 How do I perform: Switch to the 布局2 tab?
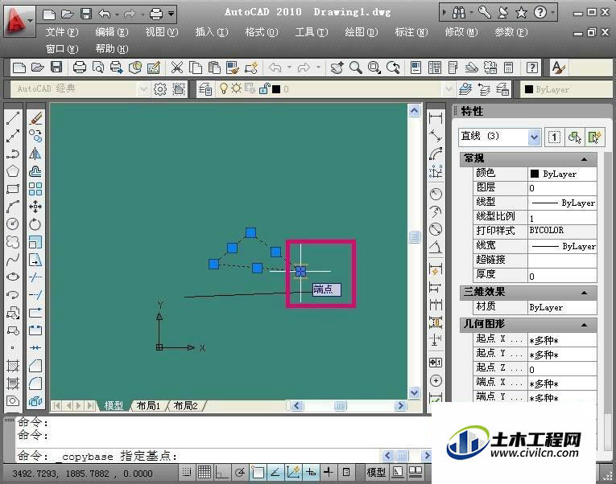coord(185,405)
